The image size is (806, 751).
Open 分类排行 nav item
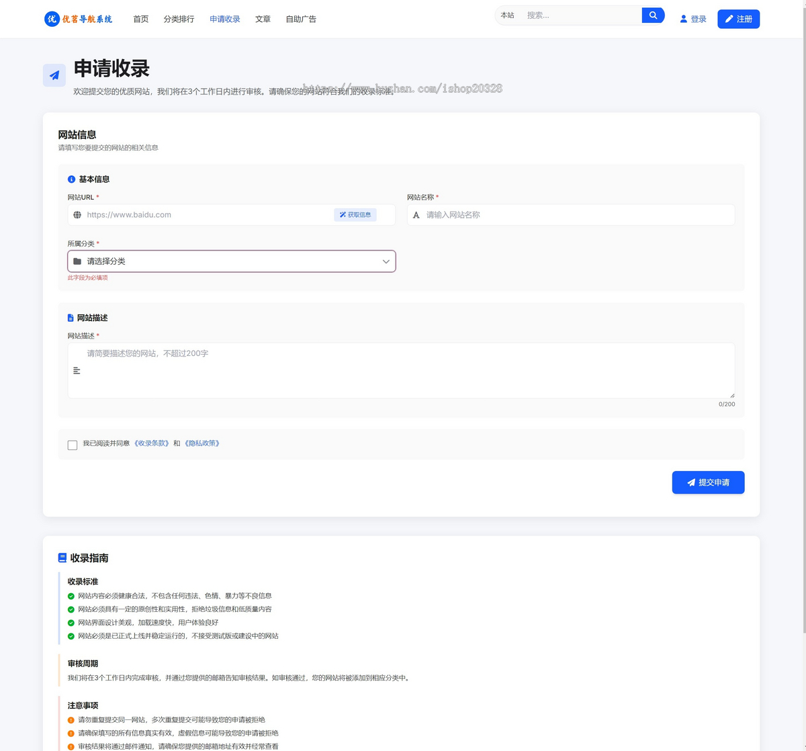(x=179, y=19)
